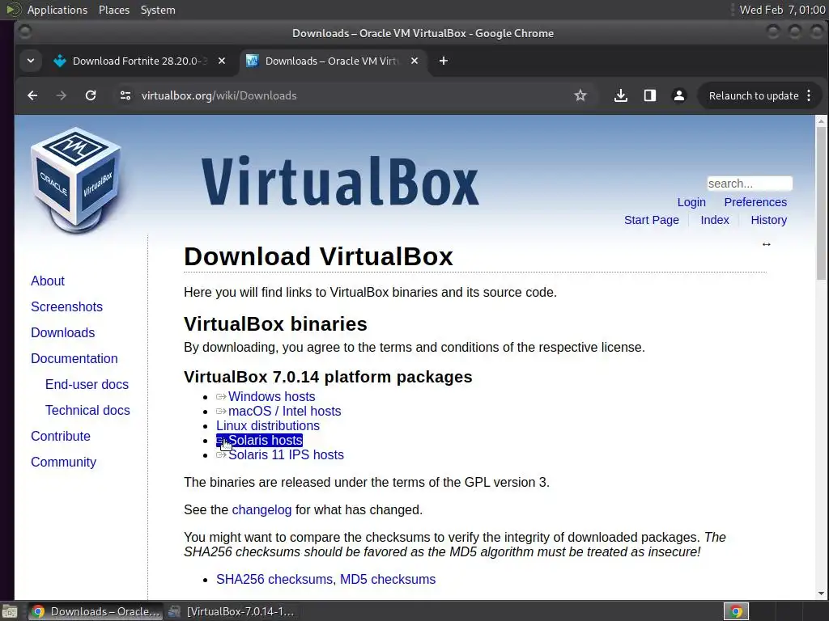Switch to the VirtualBox-7.0.14 taskbar window
This screenshot has height=621, width=829.
point(232,611)
